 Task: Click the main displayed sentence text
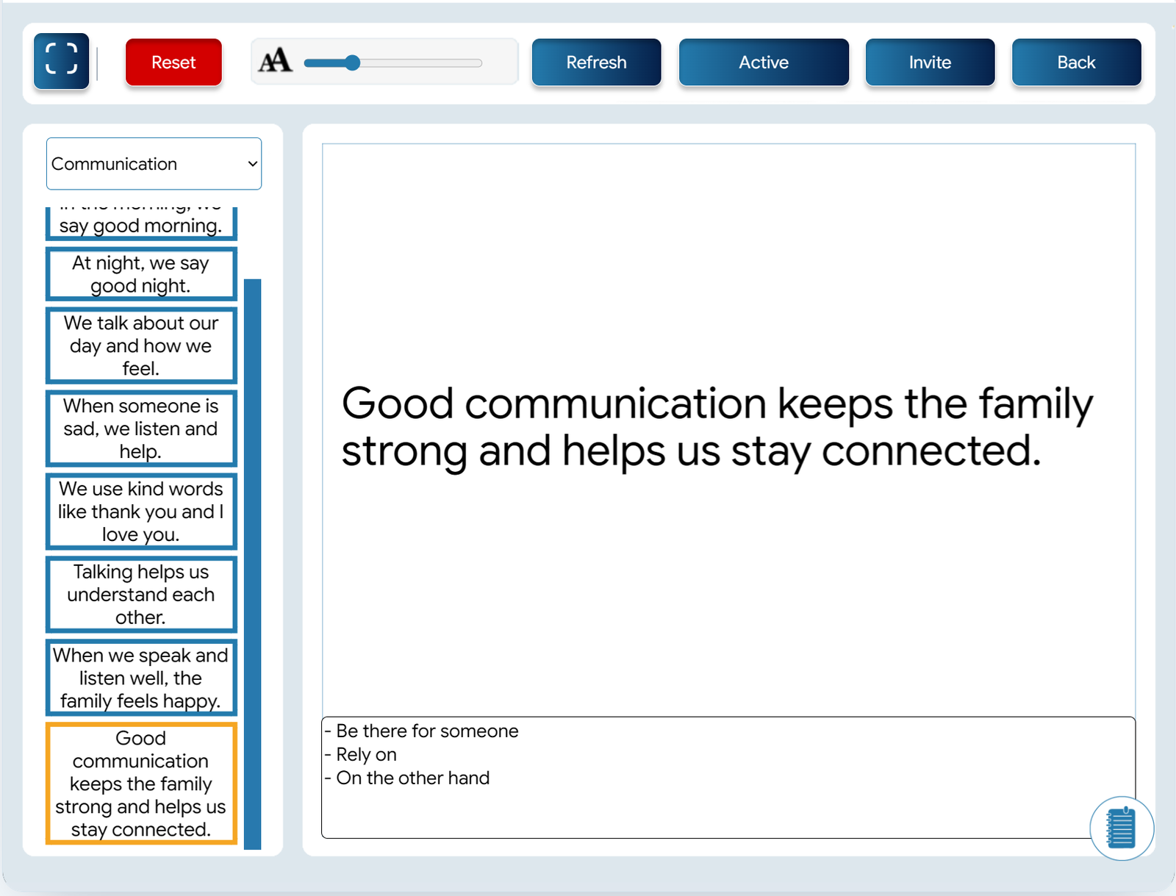coord(717,427)
